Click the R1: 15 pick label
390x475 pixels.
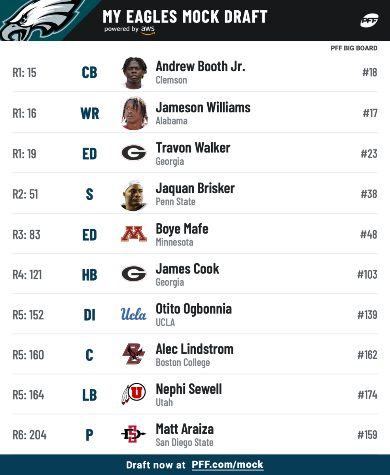25,73
